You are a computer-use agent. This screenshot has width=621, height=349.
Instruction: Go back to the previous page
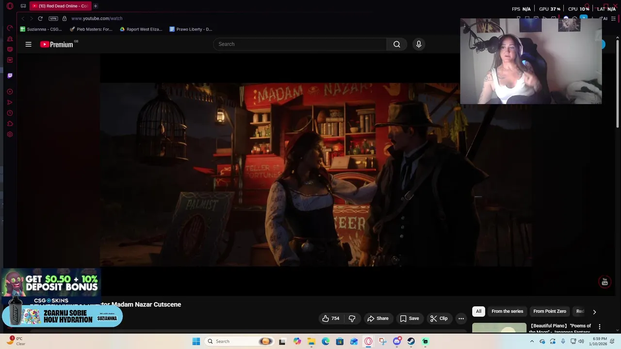pyautogui.click(x=23, y=18)
